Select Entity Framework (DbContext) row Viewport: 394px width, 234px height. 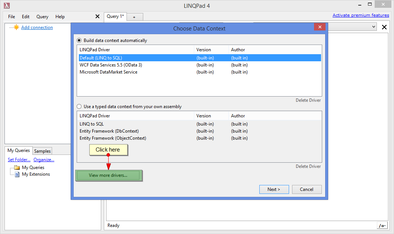(x=200, y=131)
